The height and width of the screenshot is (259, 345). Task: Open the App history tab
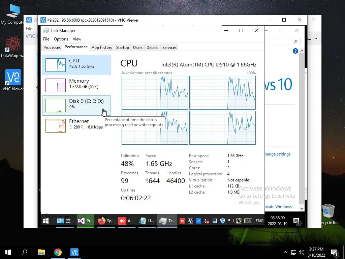point(102,47)
